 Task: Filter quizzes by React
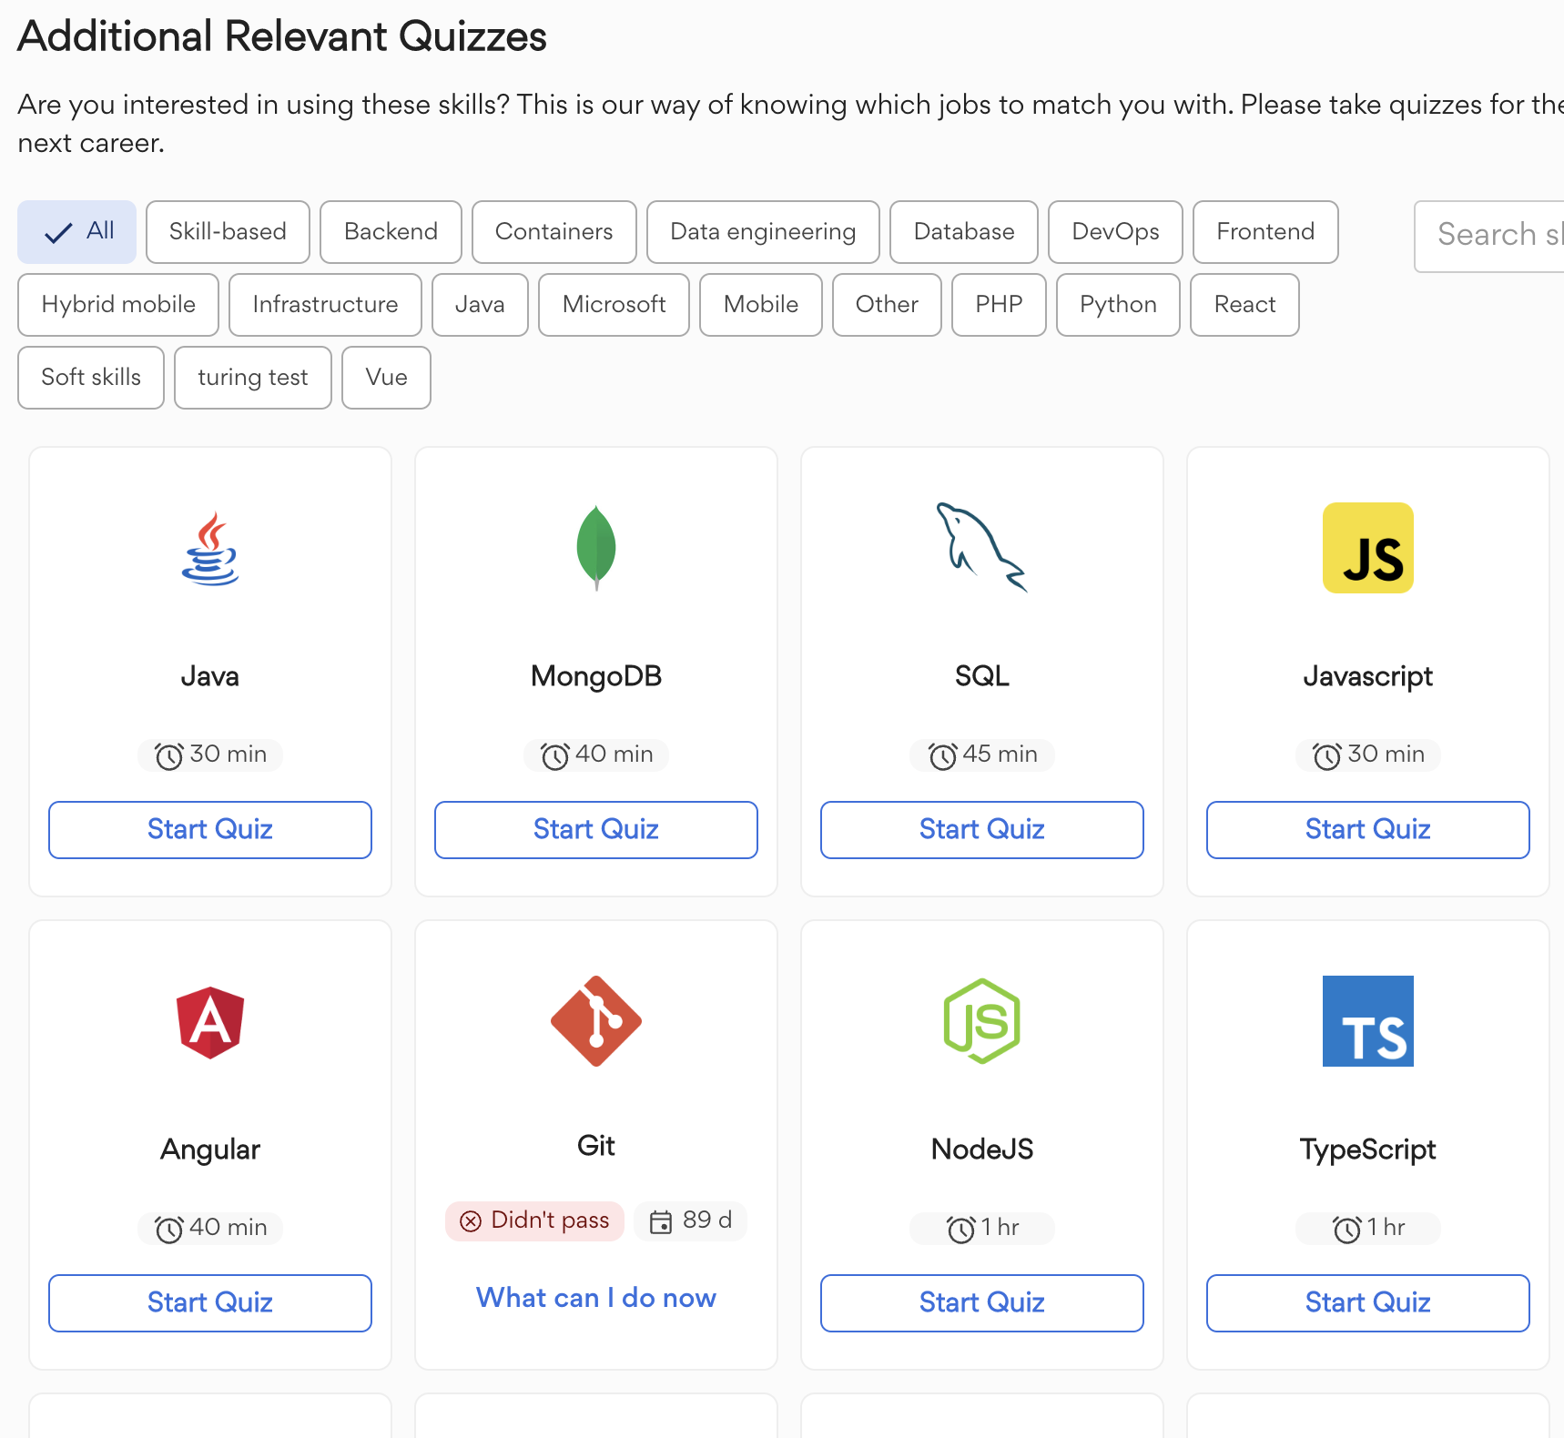pos(1244,305)
